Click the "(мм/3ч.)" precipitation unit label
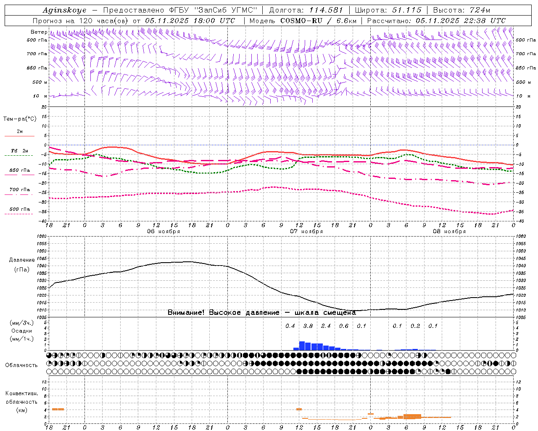 point(21,323)
